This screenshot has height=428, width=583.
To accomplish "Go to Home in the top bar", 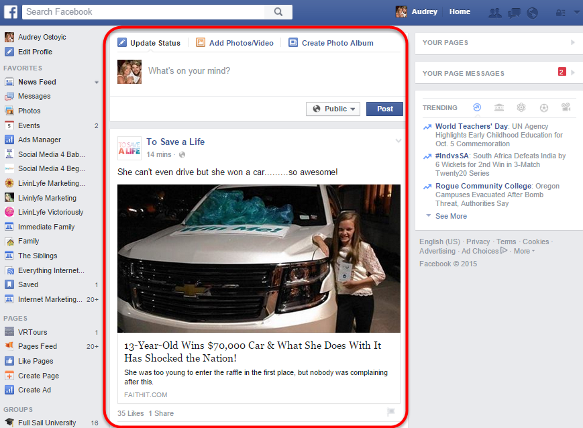I will (x=460, y=11).
